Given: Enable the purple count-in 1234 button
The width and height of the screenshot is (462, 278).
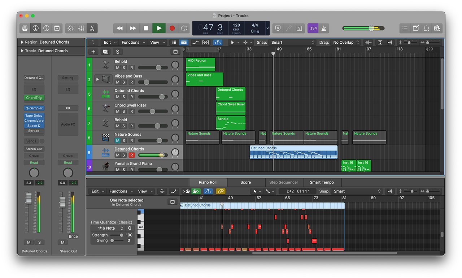Looking at the screenshot, I should click(x=313, y=28).
